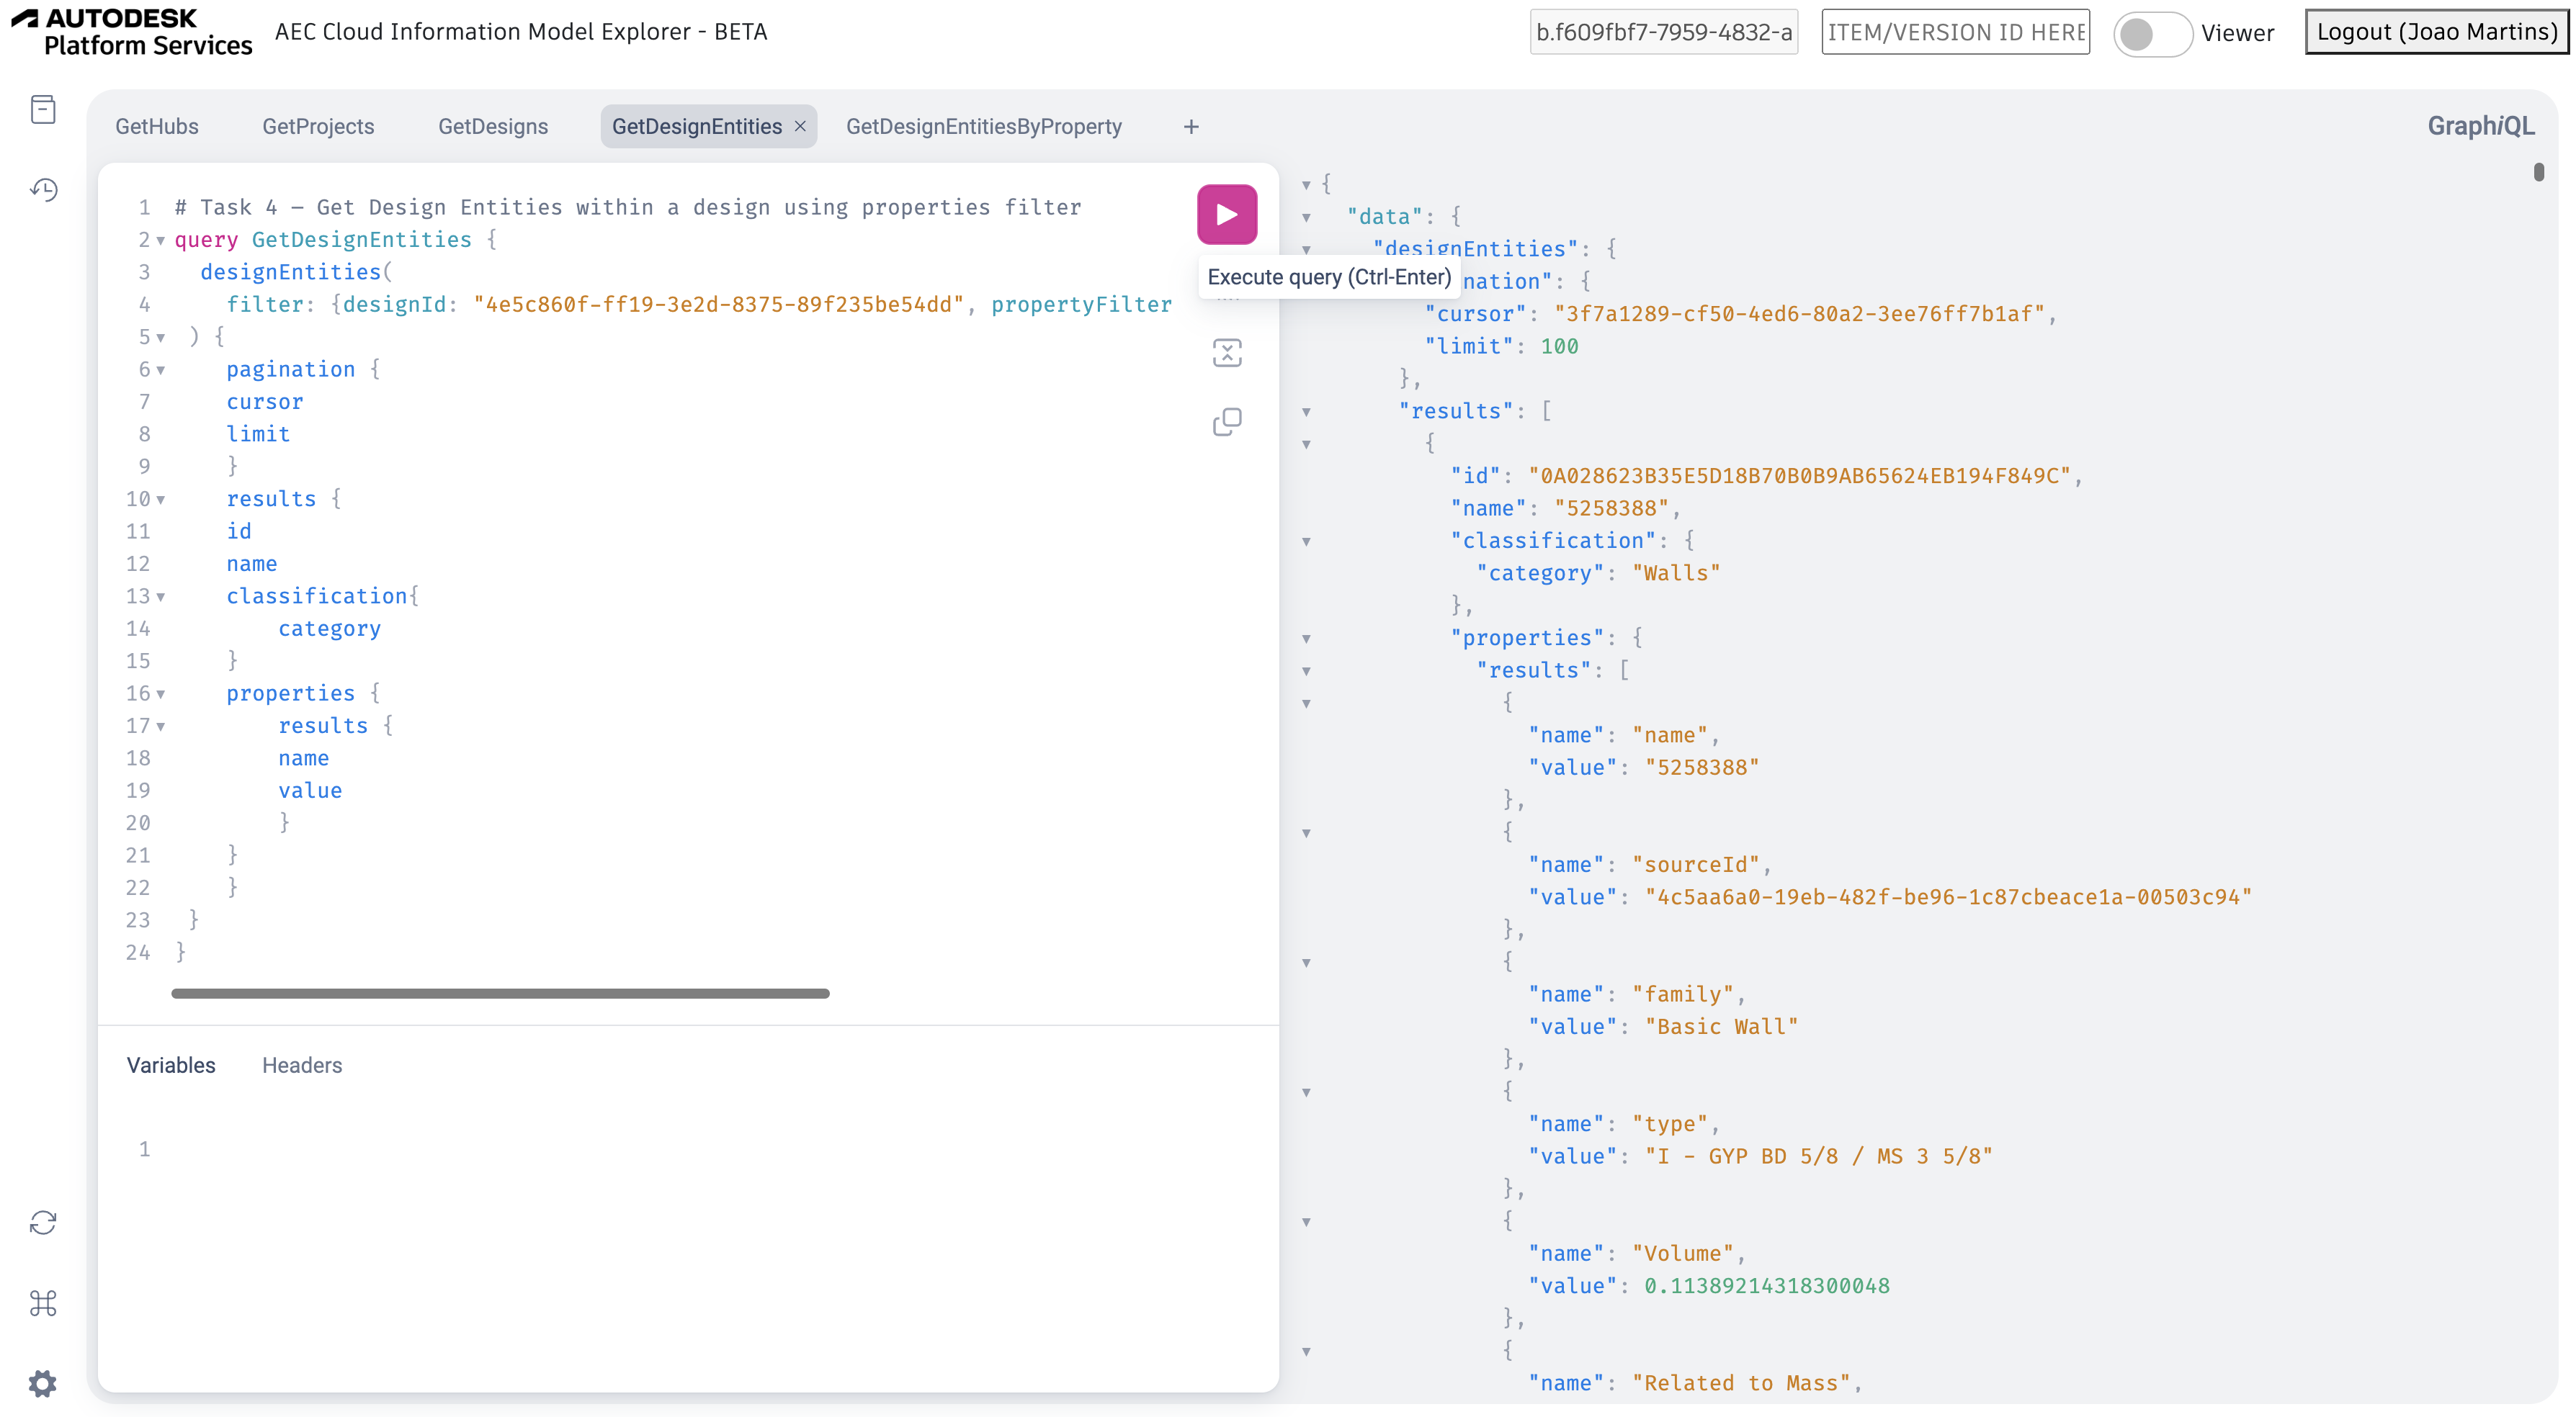Image resolution: width=2576 pixels, height=1417 pixels.
Task: Open keyboard shortcuts dialog icon
Action: click(x=43, y=1303)
